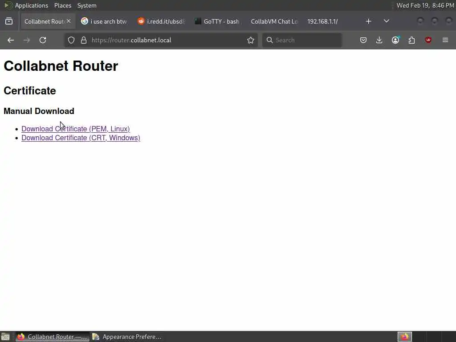Open Firefox hamburger application menu
The image size is (456, 342).
click(x=445, y=40)
